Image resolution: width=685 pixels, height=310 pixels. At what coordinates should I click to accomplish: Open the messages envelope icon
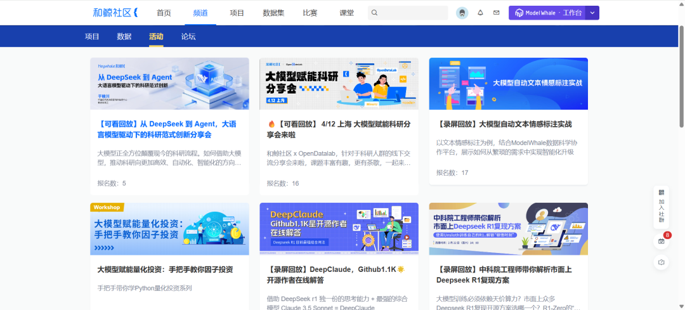coord(496,13)
